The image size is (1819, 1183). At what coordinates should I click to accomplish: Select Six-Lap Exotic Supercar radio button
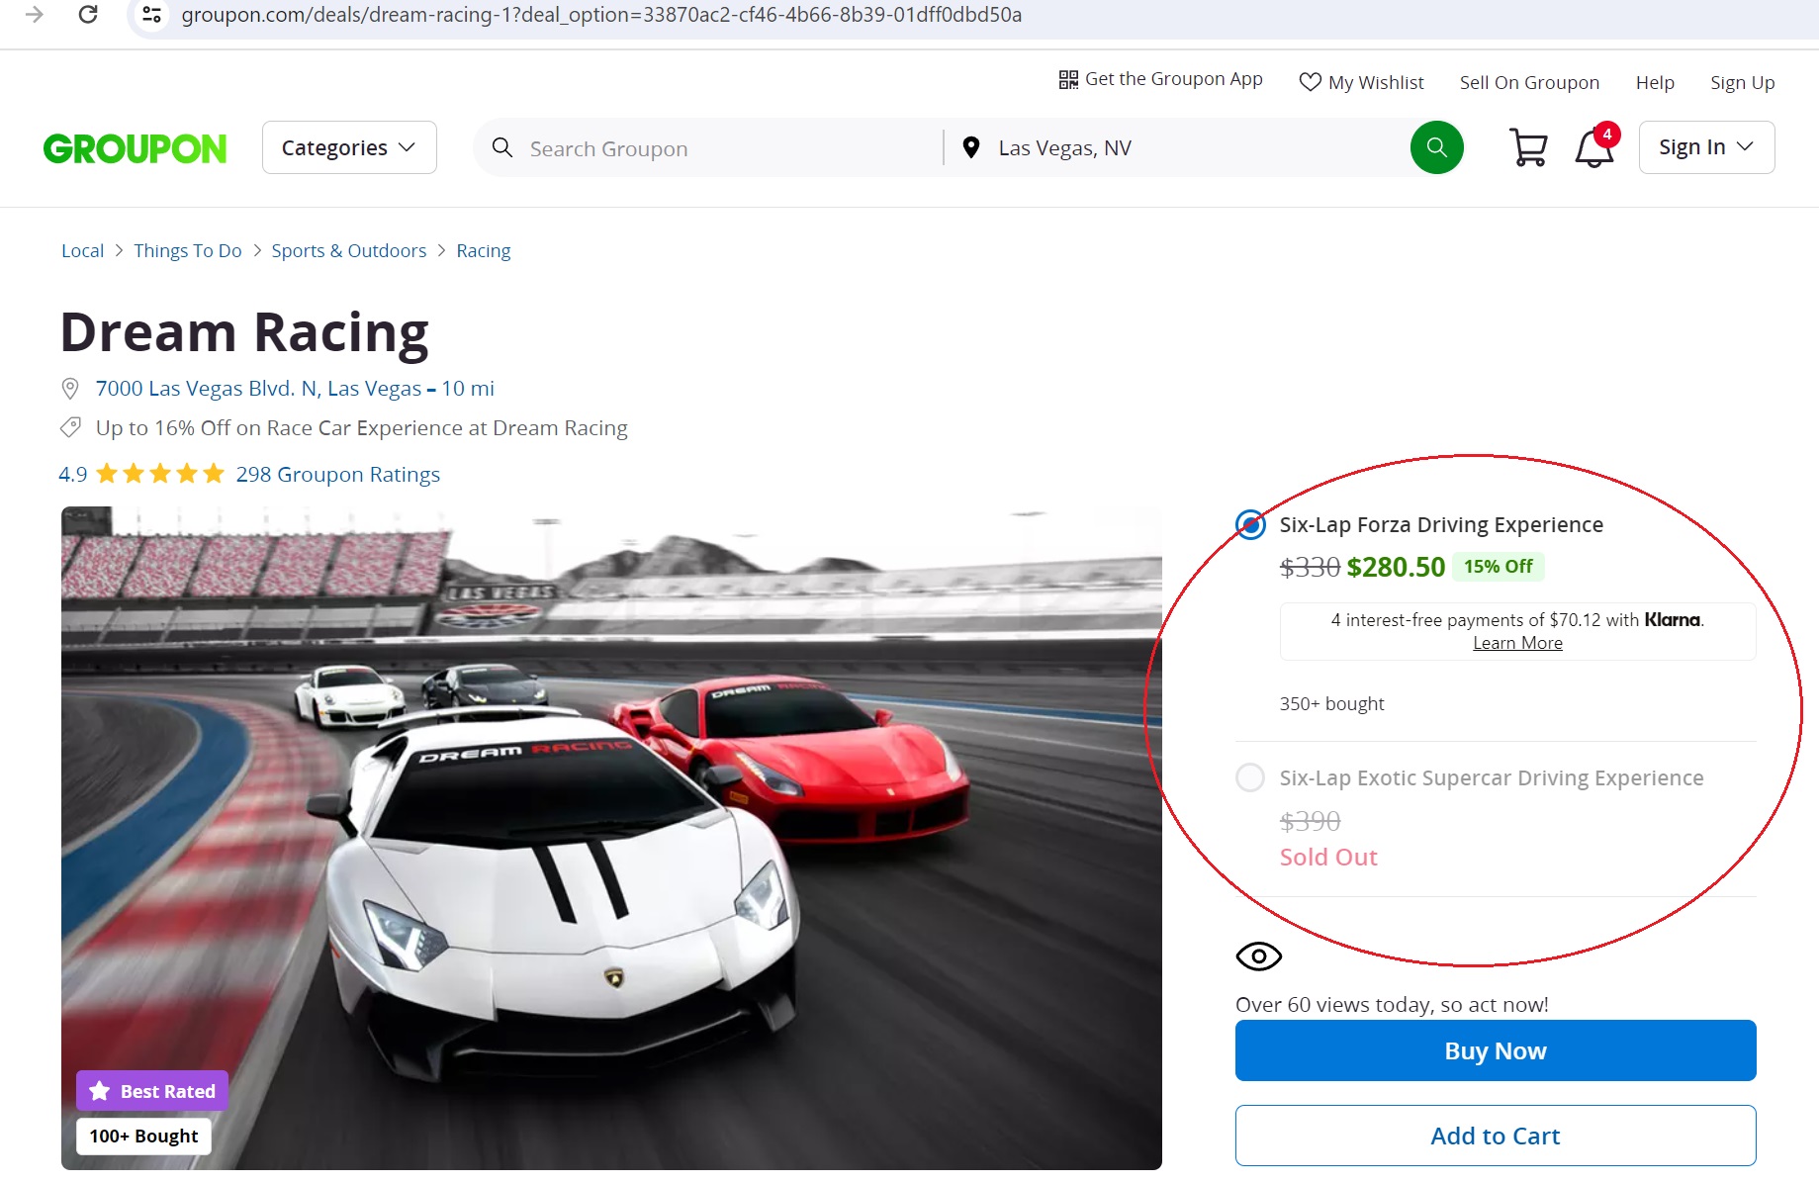coord(1250,777)
